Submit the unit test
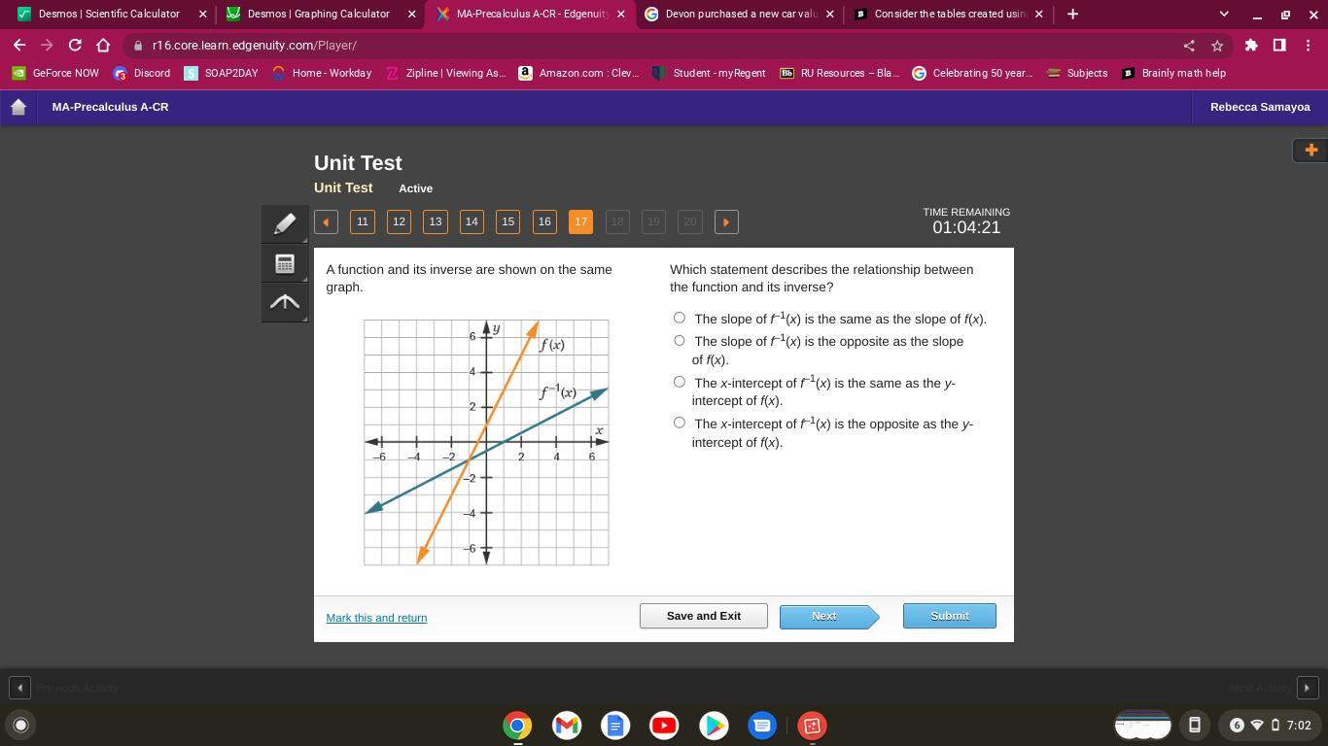The image size is (1328, 746). 950,616
